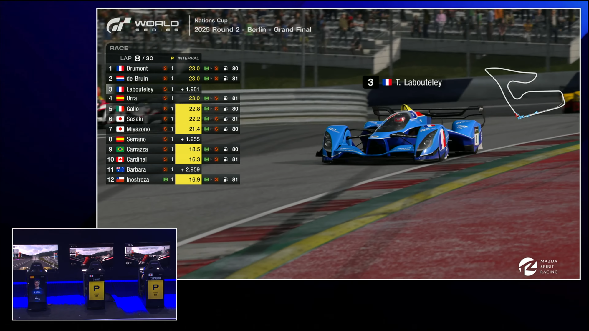
Task: Click the fuel pump icon in de Bruin's row
Action: point(226,79)
